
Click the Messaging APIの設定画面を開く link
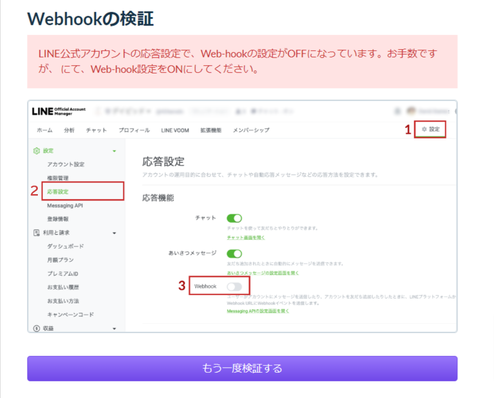258,311
